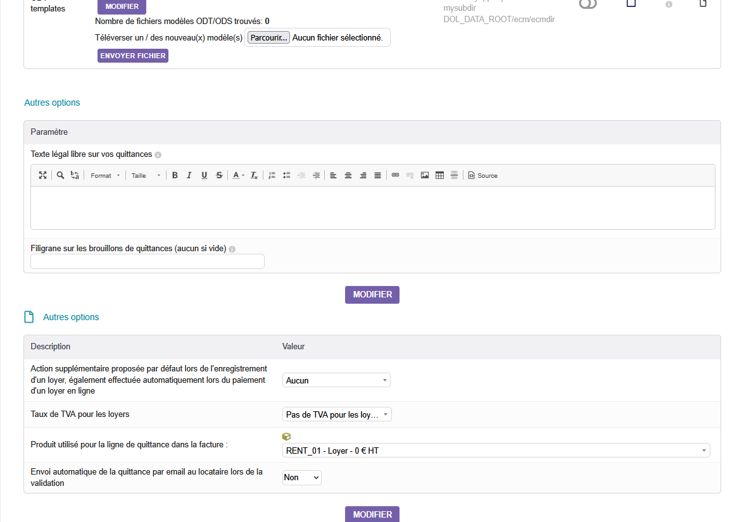Image resolution: width=737 pixels, height=522 pixels.
Task: Click the increase indent icon
Action: coord(317,175)
